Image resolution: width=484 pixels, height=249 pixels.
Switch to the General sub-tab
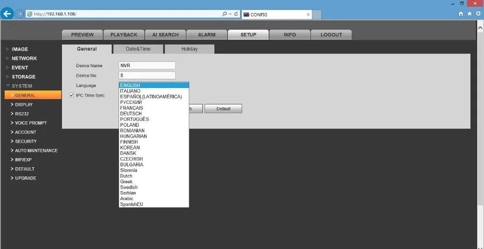point(87,49)
